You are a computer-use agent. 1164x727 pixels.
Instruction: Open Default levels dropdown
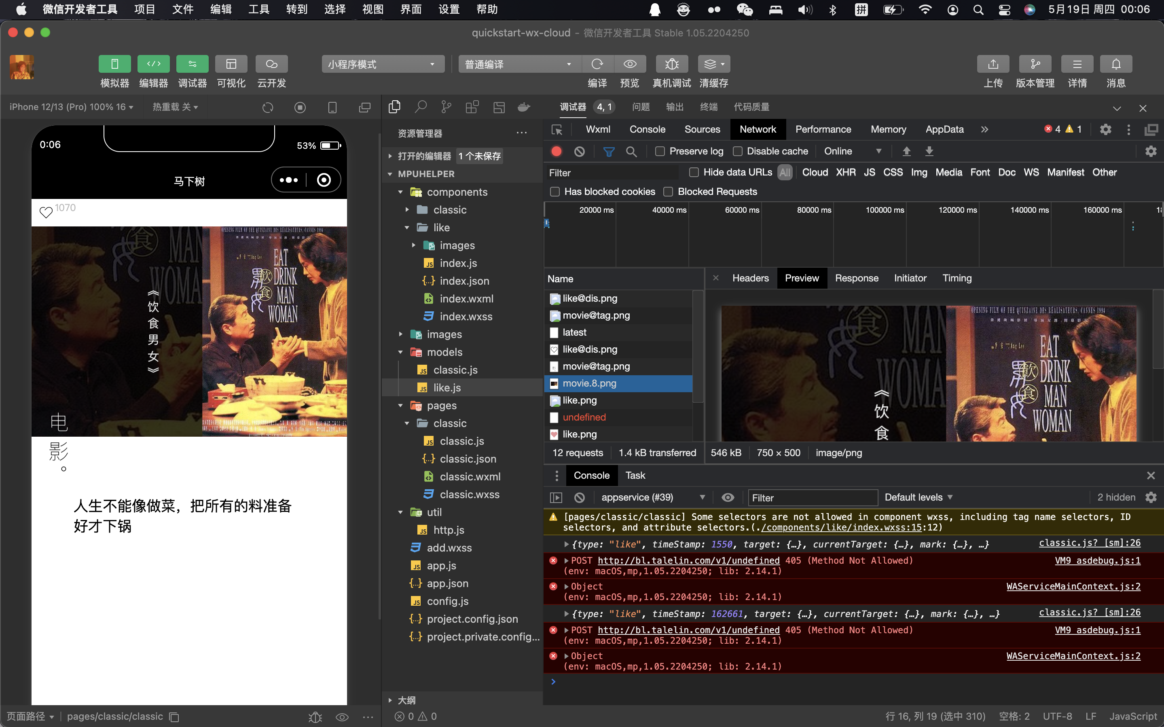pyautogui.click(x=919, y=497)
